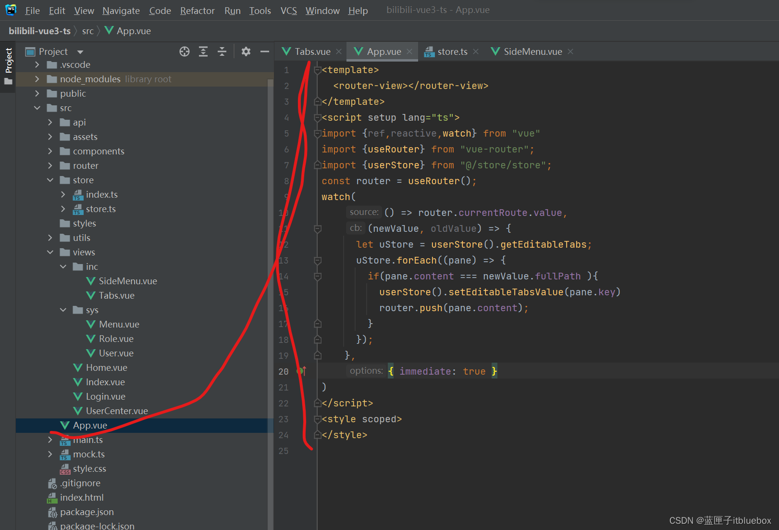The image size is (779, 530).
Task: Expand the node_modules folder
Action: tap(37, 79)
